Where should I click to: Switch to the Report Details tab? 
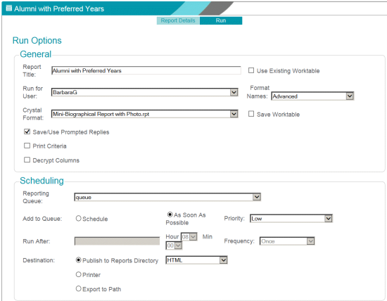point(178,20)
